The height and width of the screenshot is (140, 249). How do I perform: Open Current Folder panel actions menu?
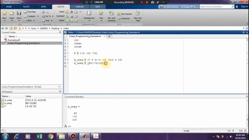click(x=60, y=32)
